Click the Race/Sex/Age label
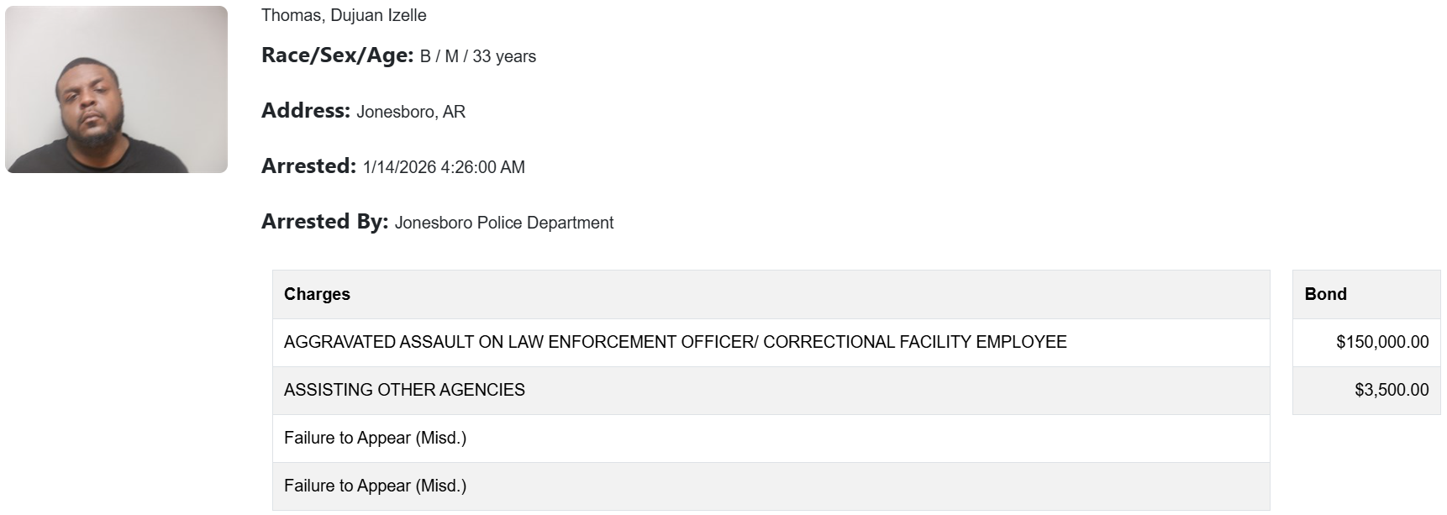 click(337, 55)
